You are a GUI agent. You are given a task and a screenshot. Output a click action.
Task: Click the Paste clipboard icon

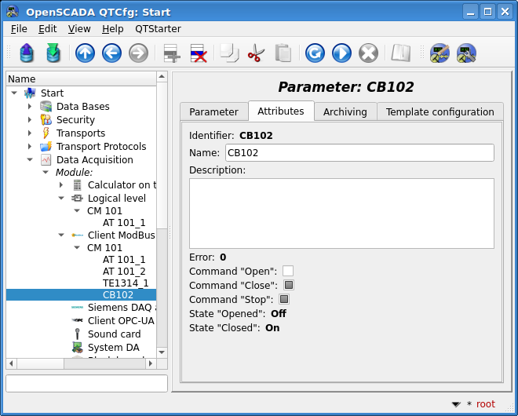point(283,53)
